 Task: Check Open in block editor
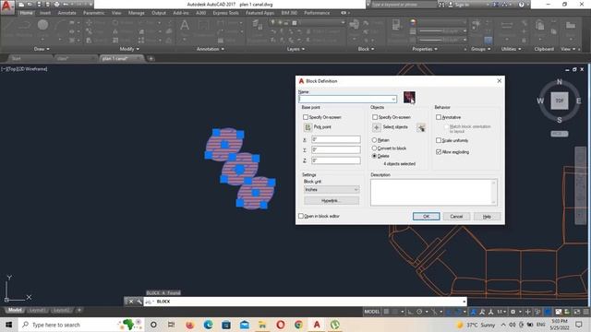coord(301,216)
